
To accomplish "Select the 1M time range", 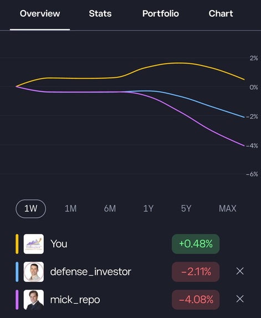I will click(x=71, y=209).
